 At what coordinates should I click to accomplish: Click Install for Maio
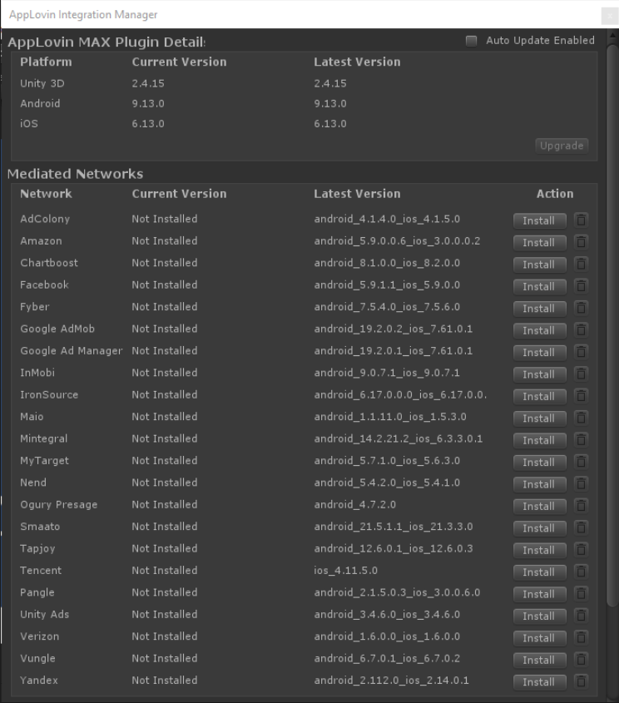(539, 418)
